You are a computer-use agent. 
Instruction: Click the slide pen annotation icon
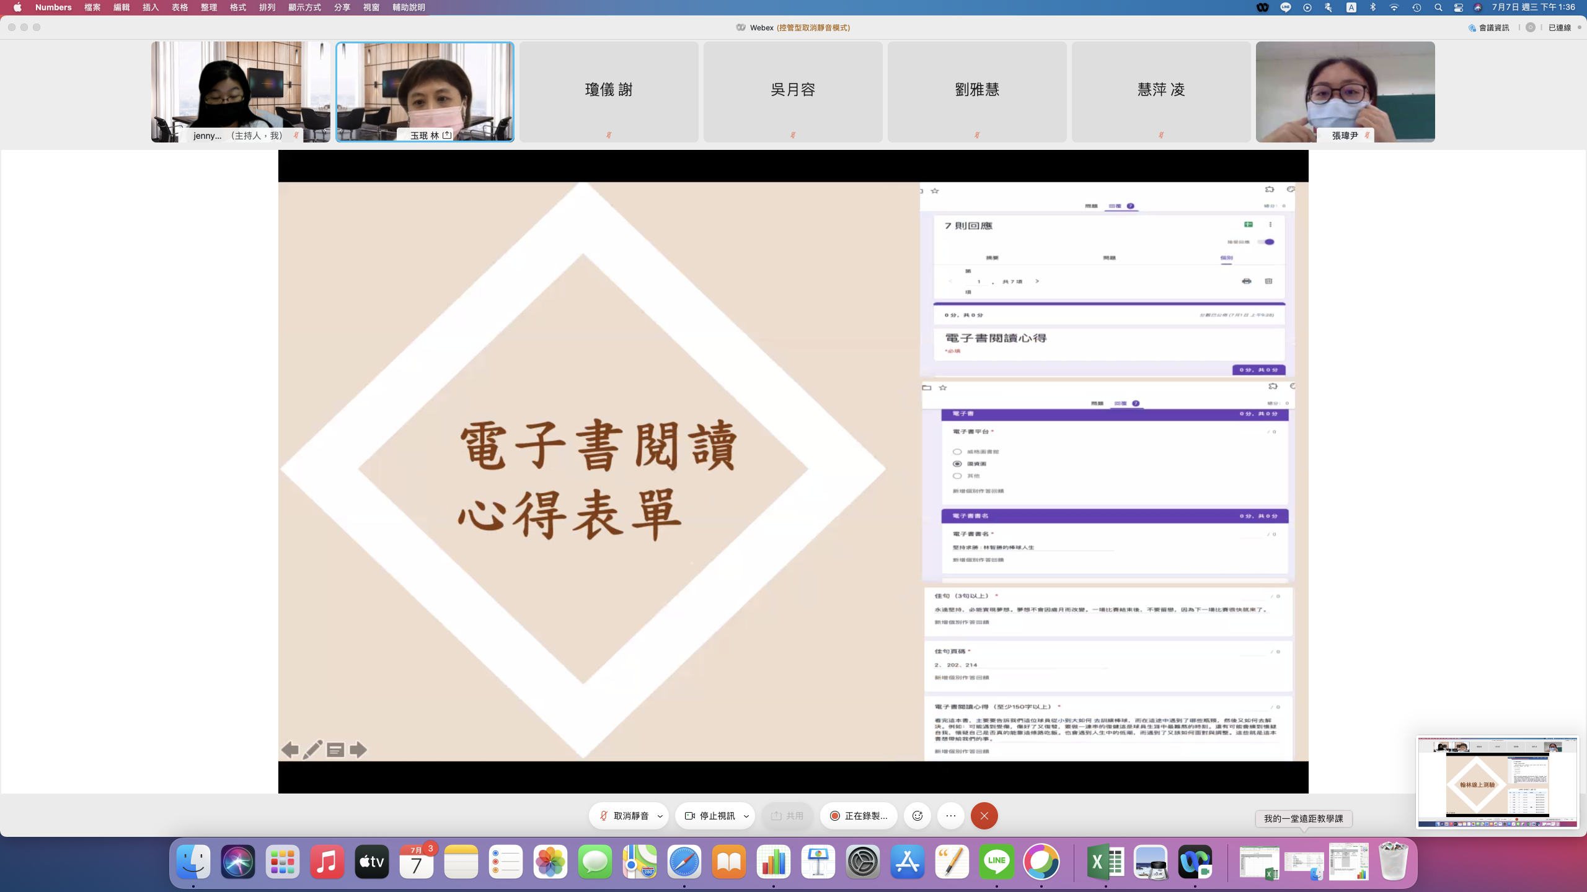[312, 750]
